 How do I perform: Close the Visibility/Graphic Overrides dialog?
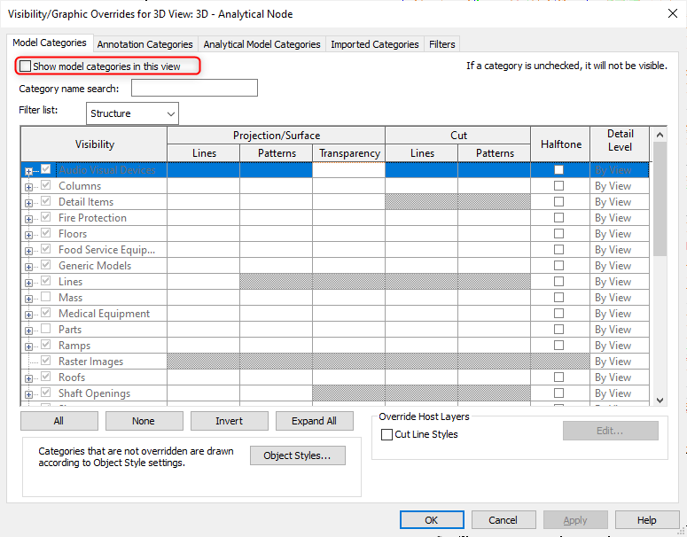pos(666,14)
